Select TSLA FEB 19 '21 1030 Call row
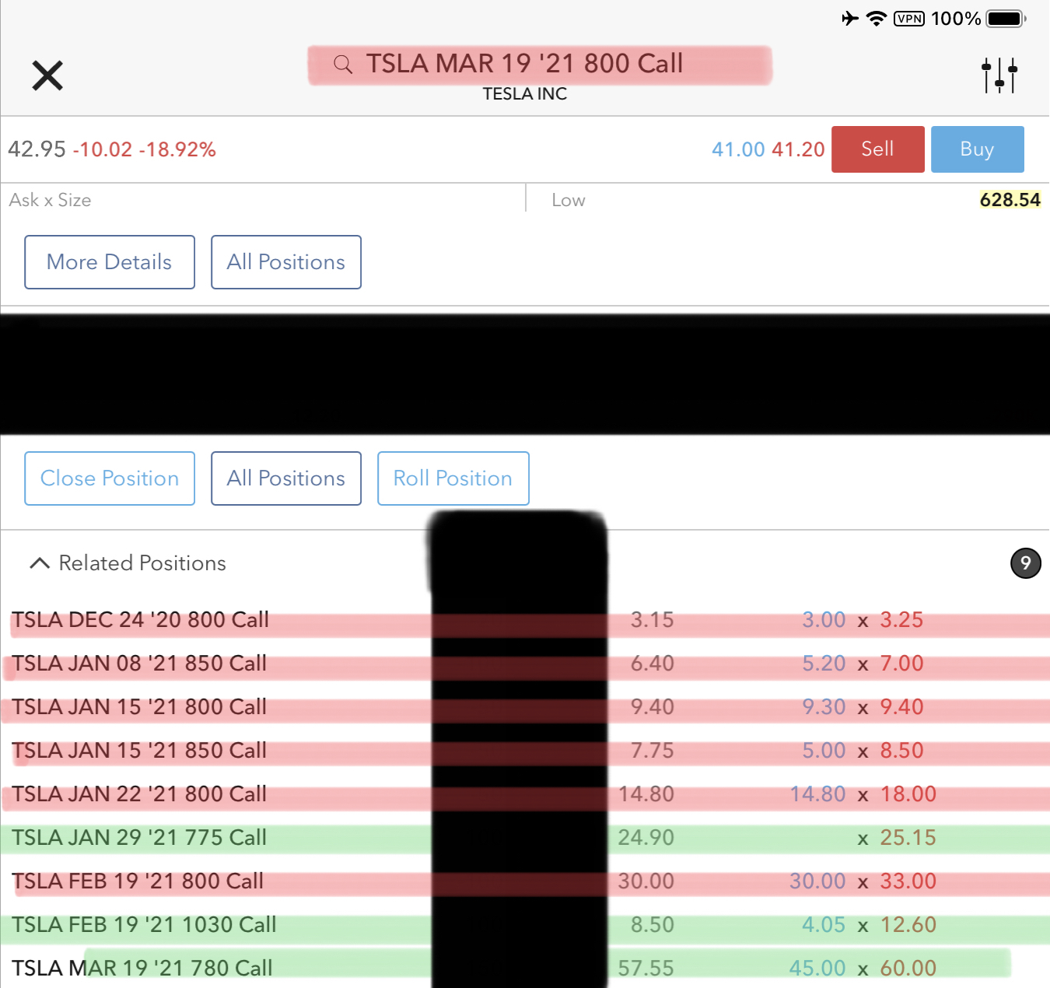This screenshot has height=988, width=1050. 145,925
